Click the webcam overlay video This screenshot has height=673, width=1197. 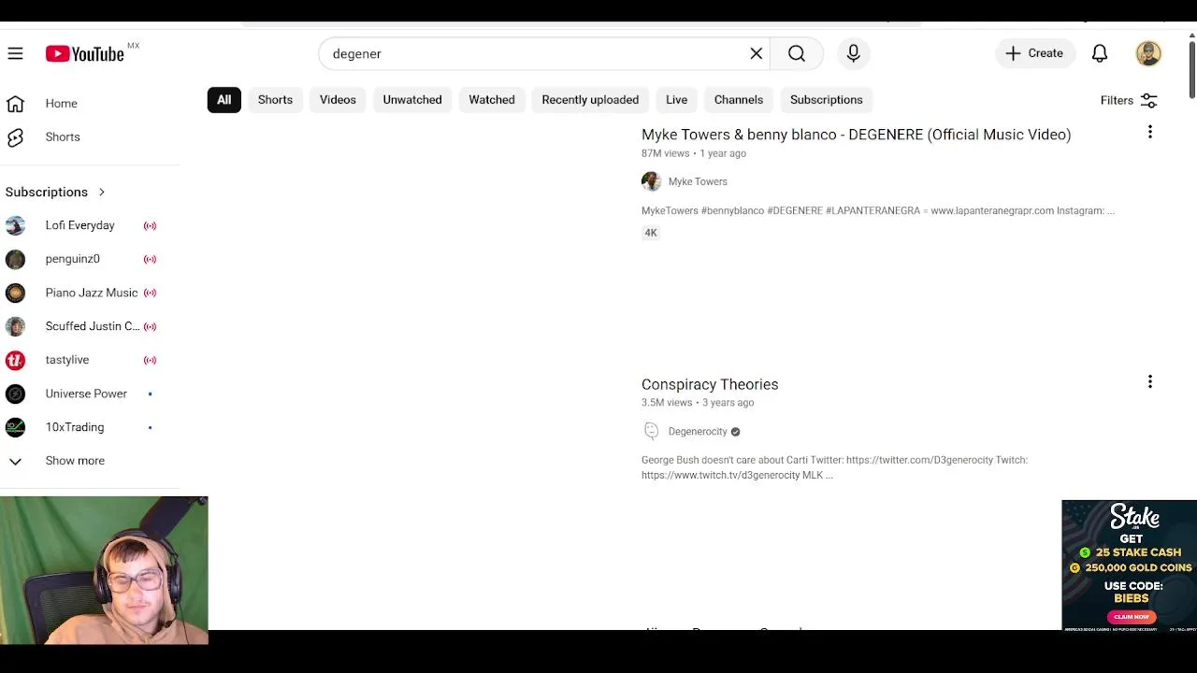click(104, 570)
